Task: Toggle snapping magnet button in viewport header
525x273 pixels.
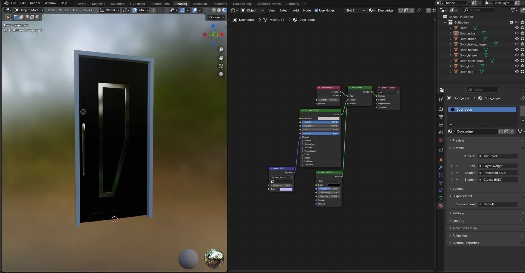Action: click(135, 10)
